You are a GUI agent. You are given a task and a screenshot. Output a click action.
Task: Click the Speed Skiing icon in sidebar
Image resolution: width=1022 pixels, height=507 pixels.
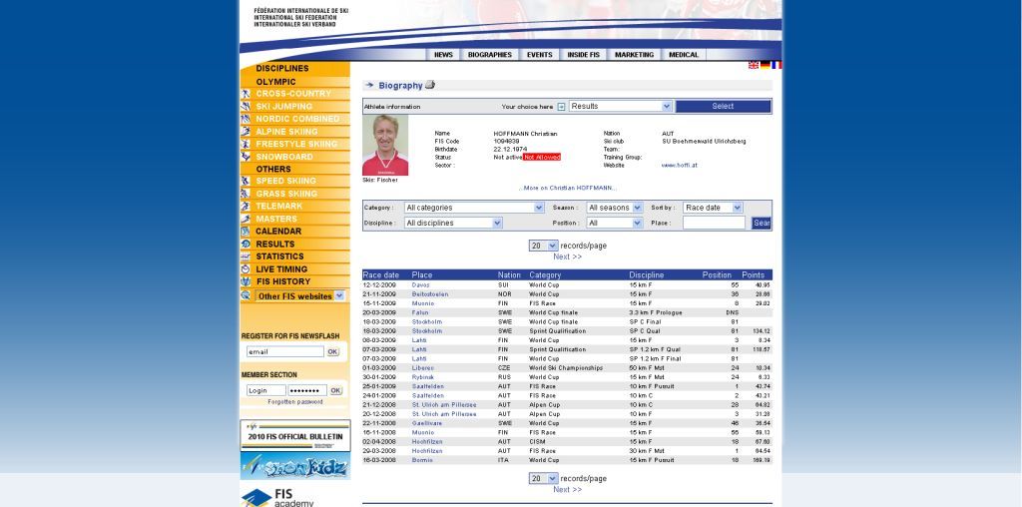(246, 181)
